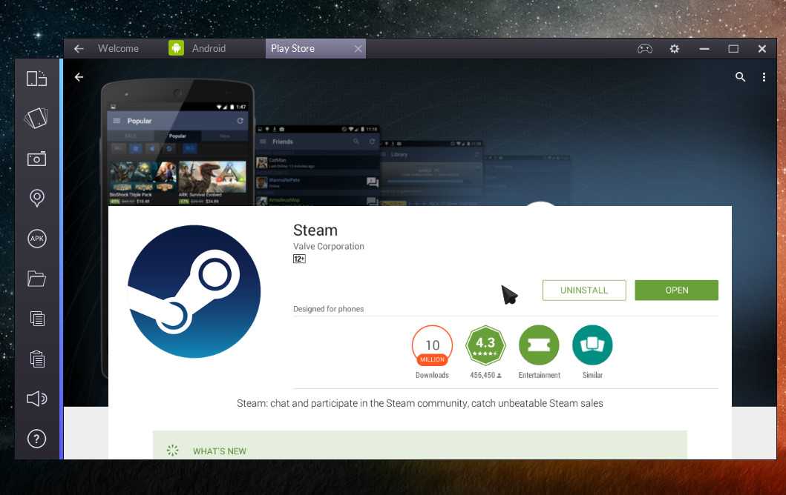The width and height of the screenshot is (786, 495).
Task: Switch to the Android tab
Action: click(x=209, y=49)
